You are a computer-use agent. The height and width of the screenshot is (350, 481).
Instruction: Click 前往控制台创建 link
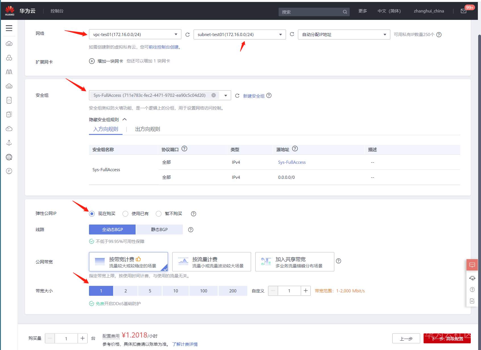click(x=163, y=47)
